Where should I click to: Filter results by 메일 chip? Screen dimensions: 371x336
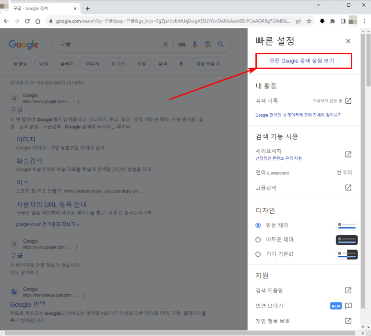click(x=44, y=64)
